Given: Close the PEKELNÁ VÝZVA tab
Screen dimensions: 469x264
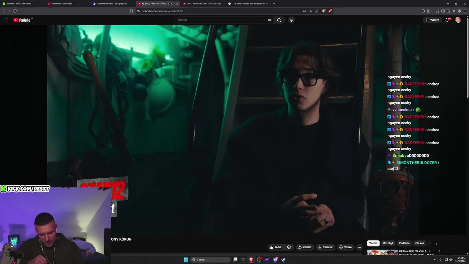Looking at the screenshot, I should (x=177, y=4).
